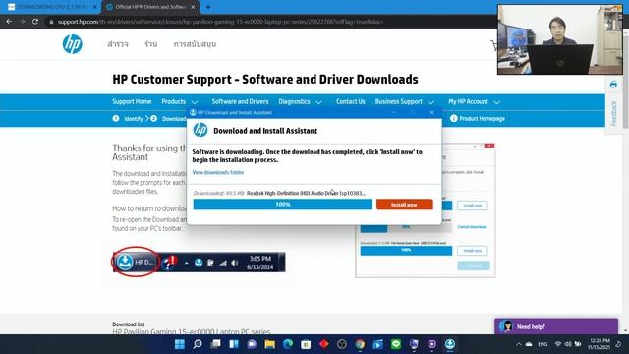This screenshot has height=354, width=629.
Task: Open Software and Drivers menu item
Action: click(240, 101)
